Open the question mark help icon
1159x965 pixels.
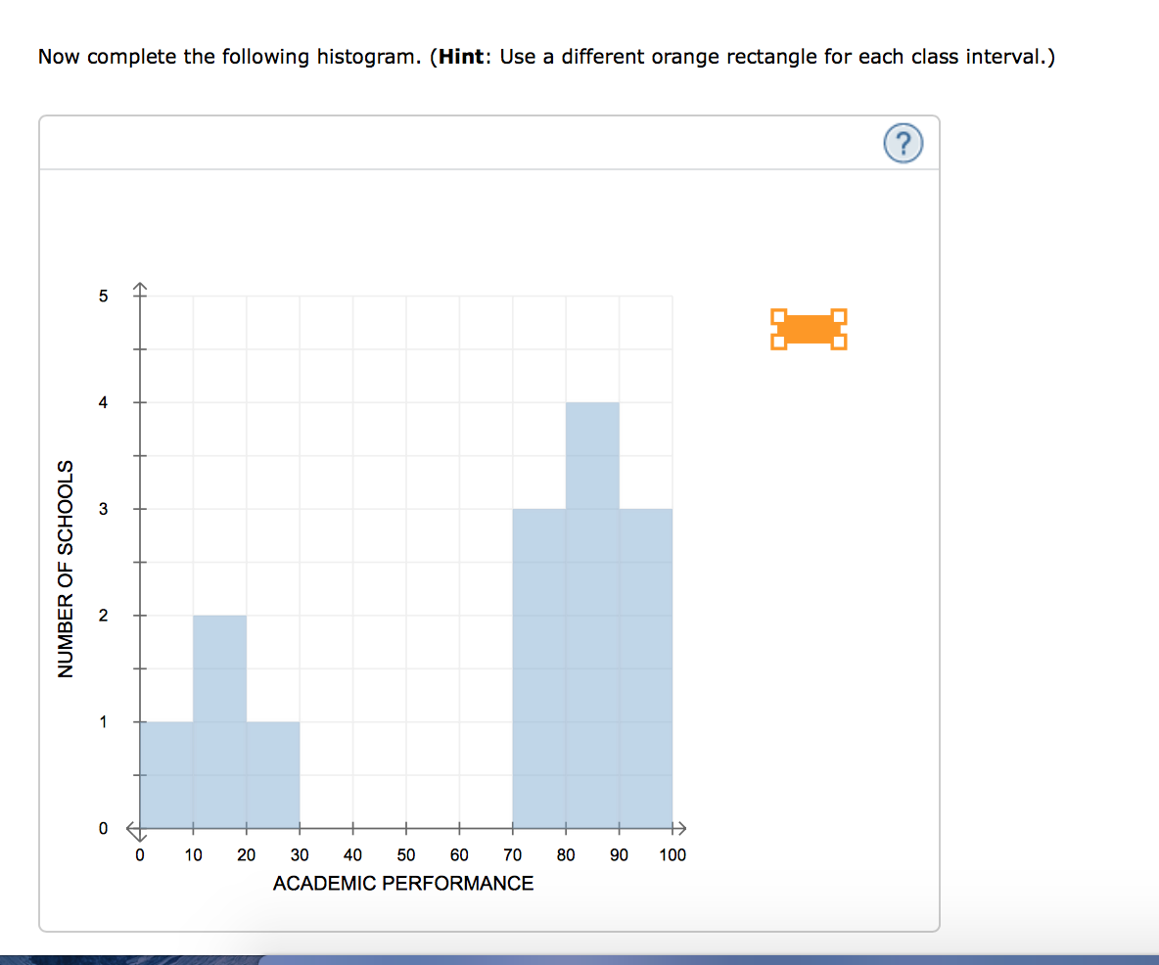tap(903, 143)
